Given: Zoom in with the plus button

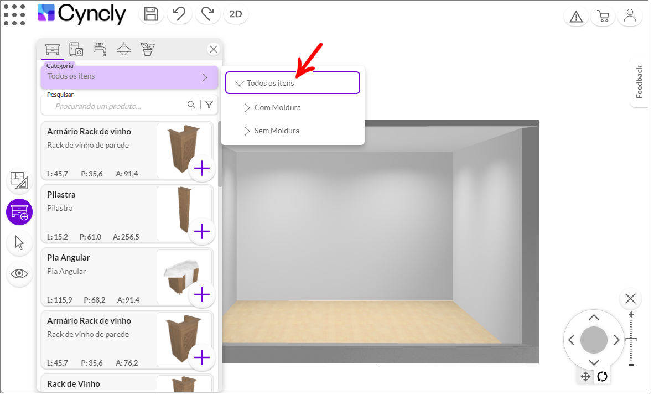Looking at the screenshot, I should coord(631,315).
